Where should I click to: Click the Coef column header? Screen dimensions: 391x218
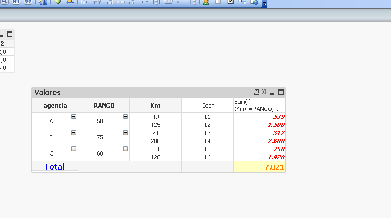[207, 106]
